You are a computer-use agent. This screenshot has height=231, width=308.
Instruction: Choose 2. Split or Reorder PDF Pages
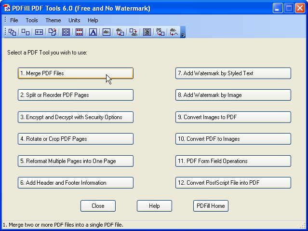(x=76, y=95)
